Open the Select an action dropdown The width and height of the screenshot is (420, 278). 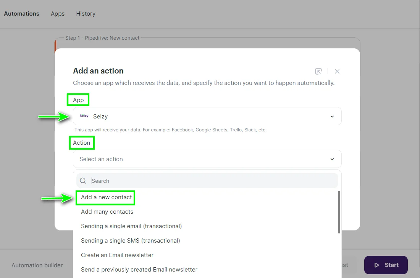coord(207,159)
